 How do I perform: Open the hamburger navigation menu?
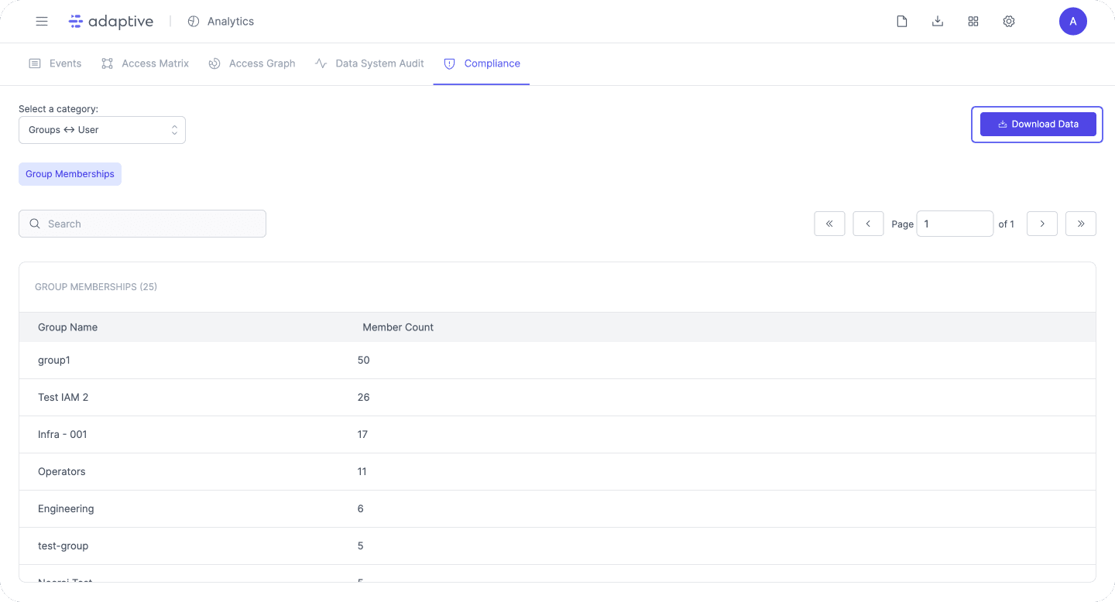click(42, 22)
